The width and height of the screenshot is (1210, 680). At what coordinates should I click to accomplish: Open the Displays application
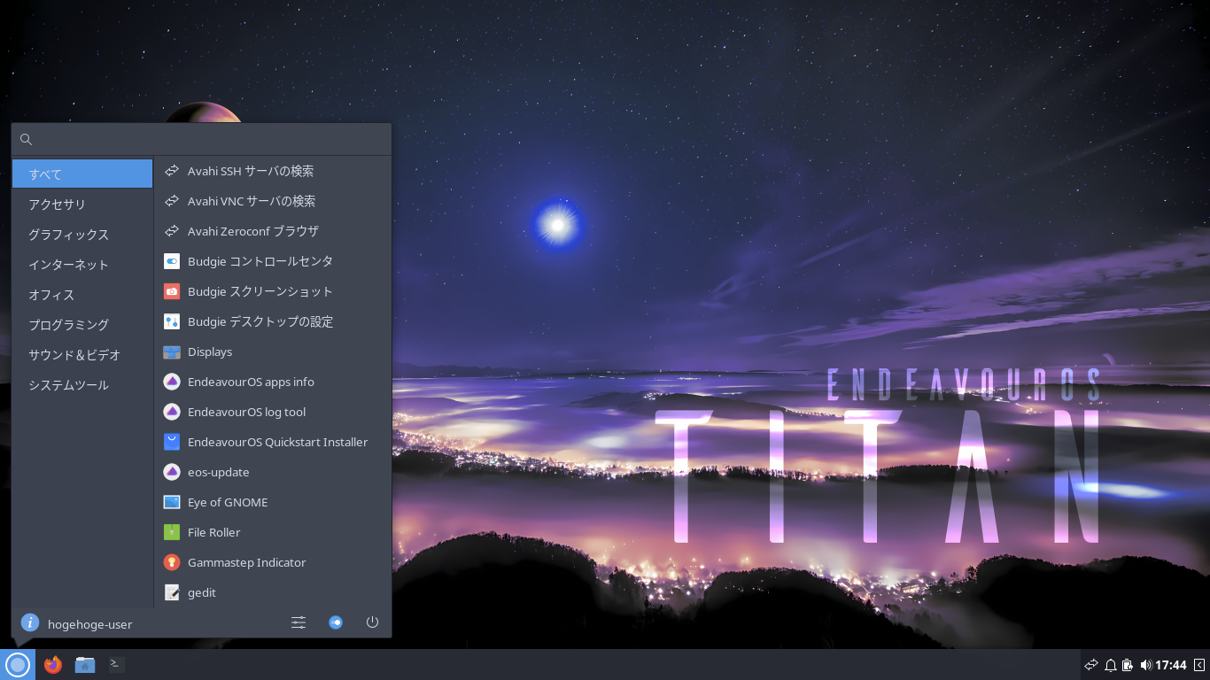coord(273,352)
